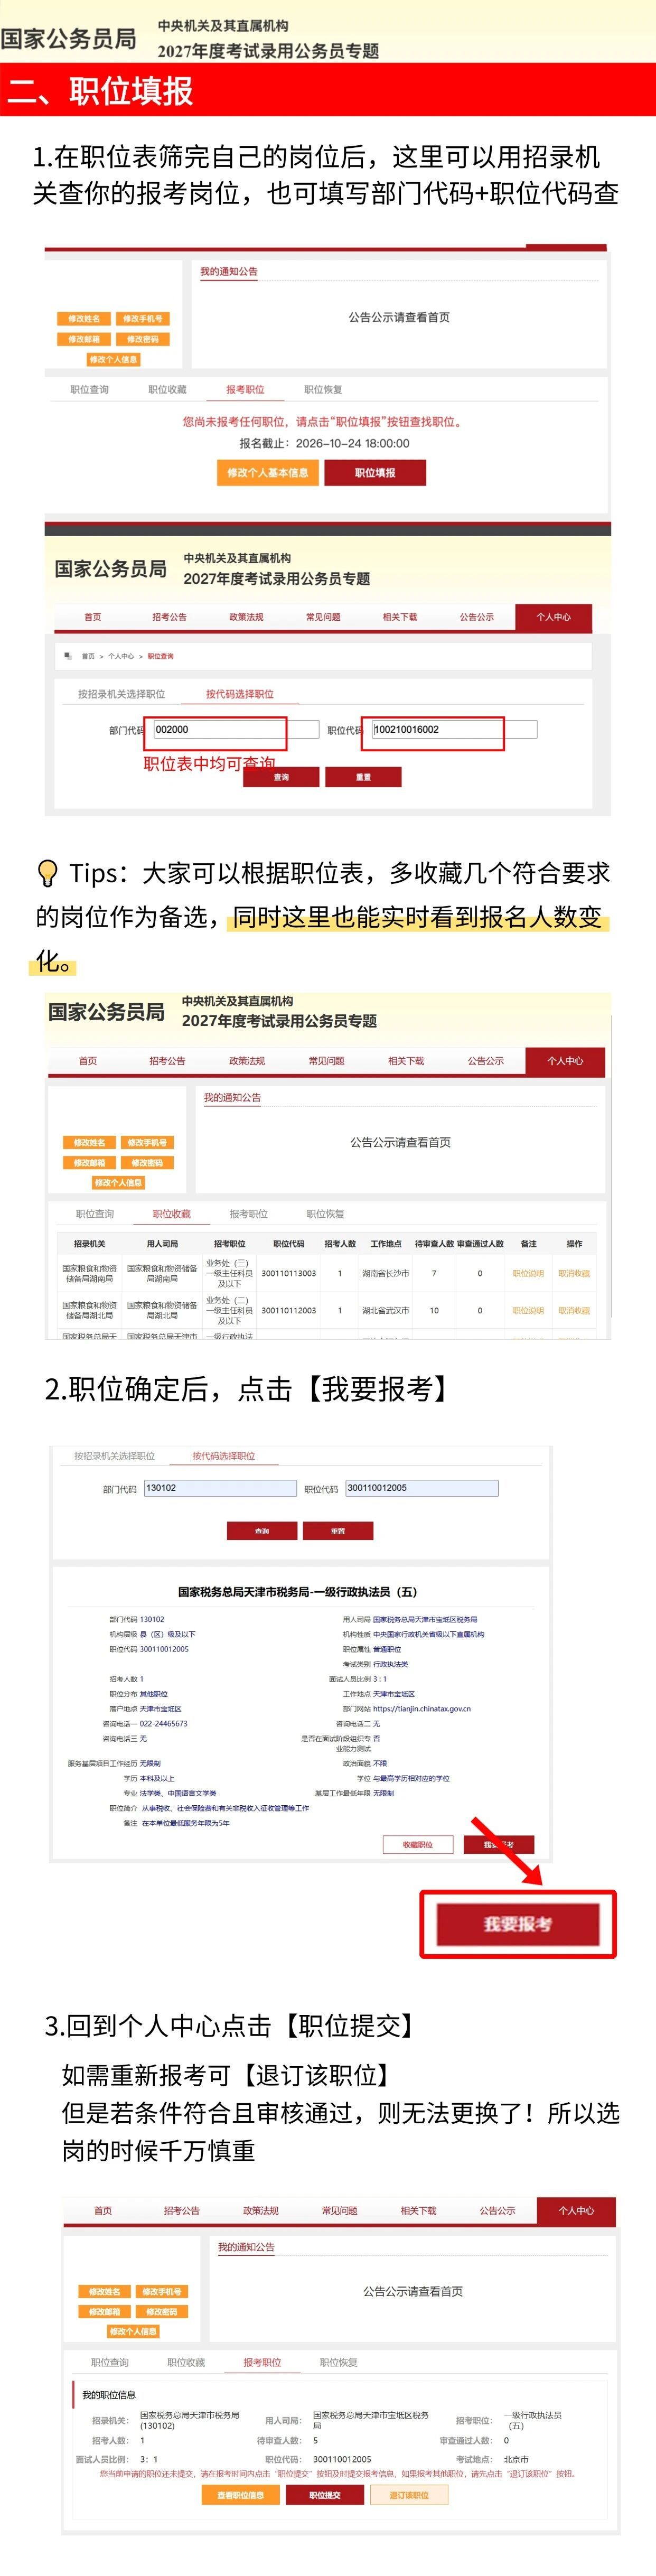656x2576 pixels.
Task: Select 按代码选择职位 tab above the 002000 field
Action: pos(240,694)
